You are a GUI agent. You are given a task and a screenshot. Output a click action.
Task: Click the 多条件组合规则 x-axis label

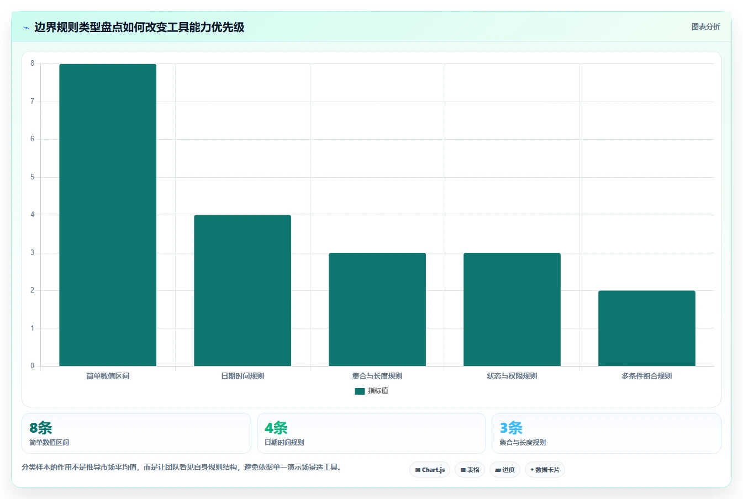click(x=647, y=376)
